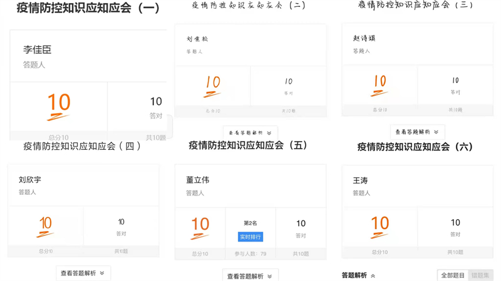Click the orange score 10 icon for 李佳臣

point(59,106)
